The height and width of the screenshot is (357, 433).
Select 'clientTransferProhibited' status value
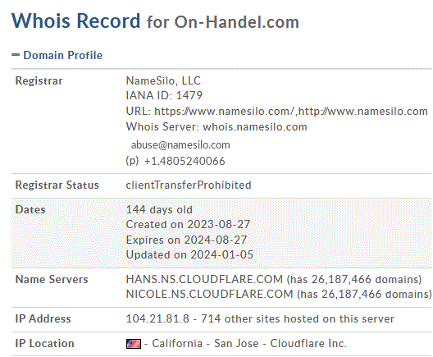189,185
